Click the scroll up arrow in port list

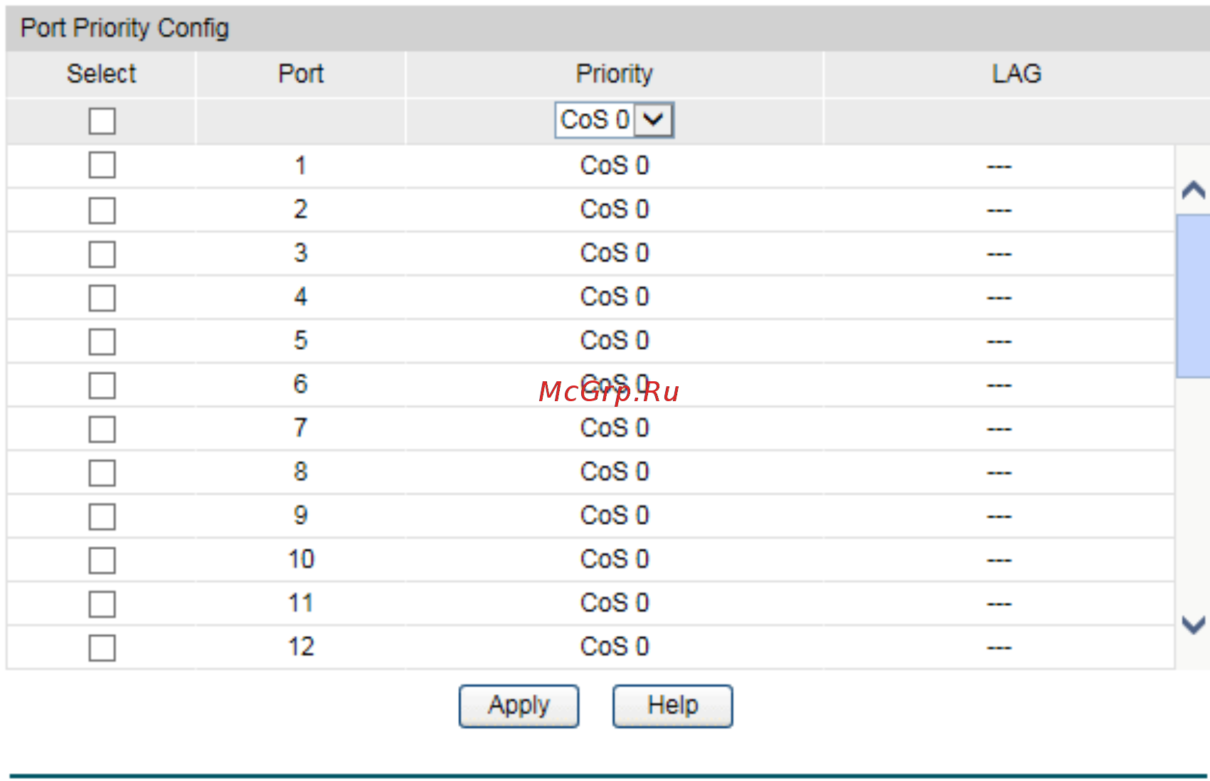tap(1193, 190)
